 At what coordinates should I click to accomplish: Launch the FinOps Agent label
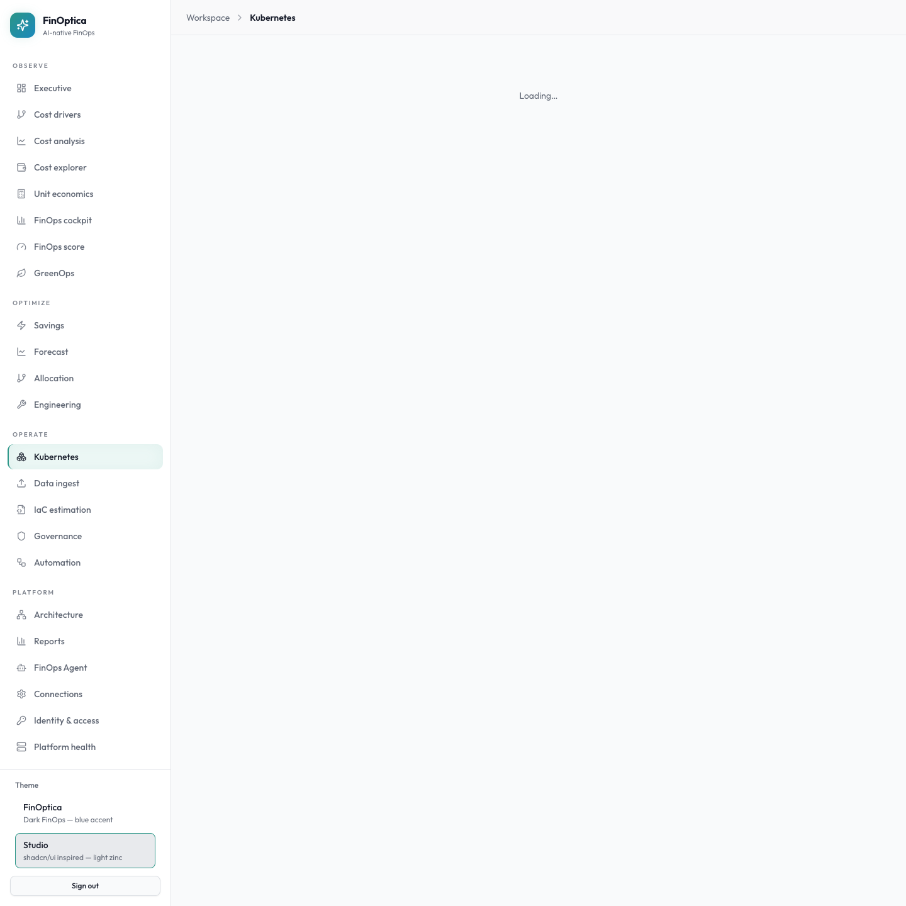pyautogui.click(x=60, y=668)
